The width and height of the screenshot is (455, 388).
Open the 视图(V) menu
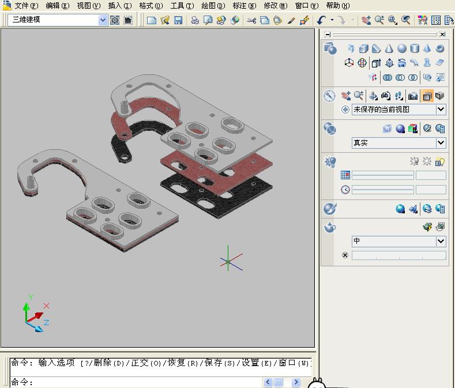pos(88,6)
